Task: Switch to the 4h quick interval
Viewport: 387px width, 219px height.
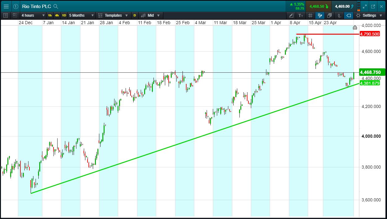Action: (x=57, y=15)
